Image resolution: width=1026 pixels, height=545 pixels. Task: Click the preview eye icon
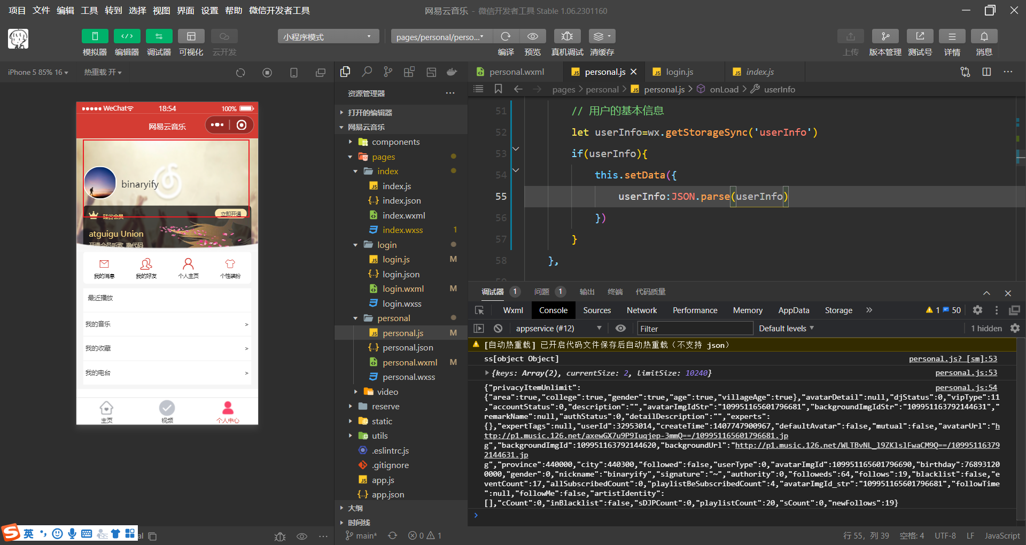(532, 36)
